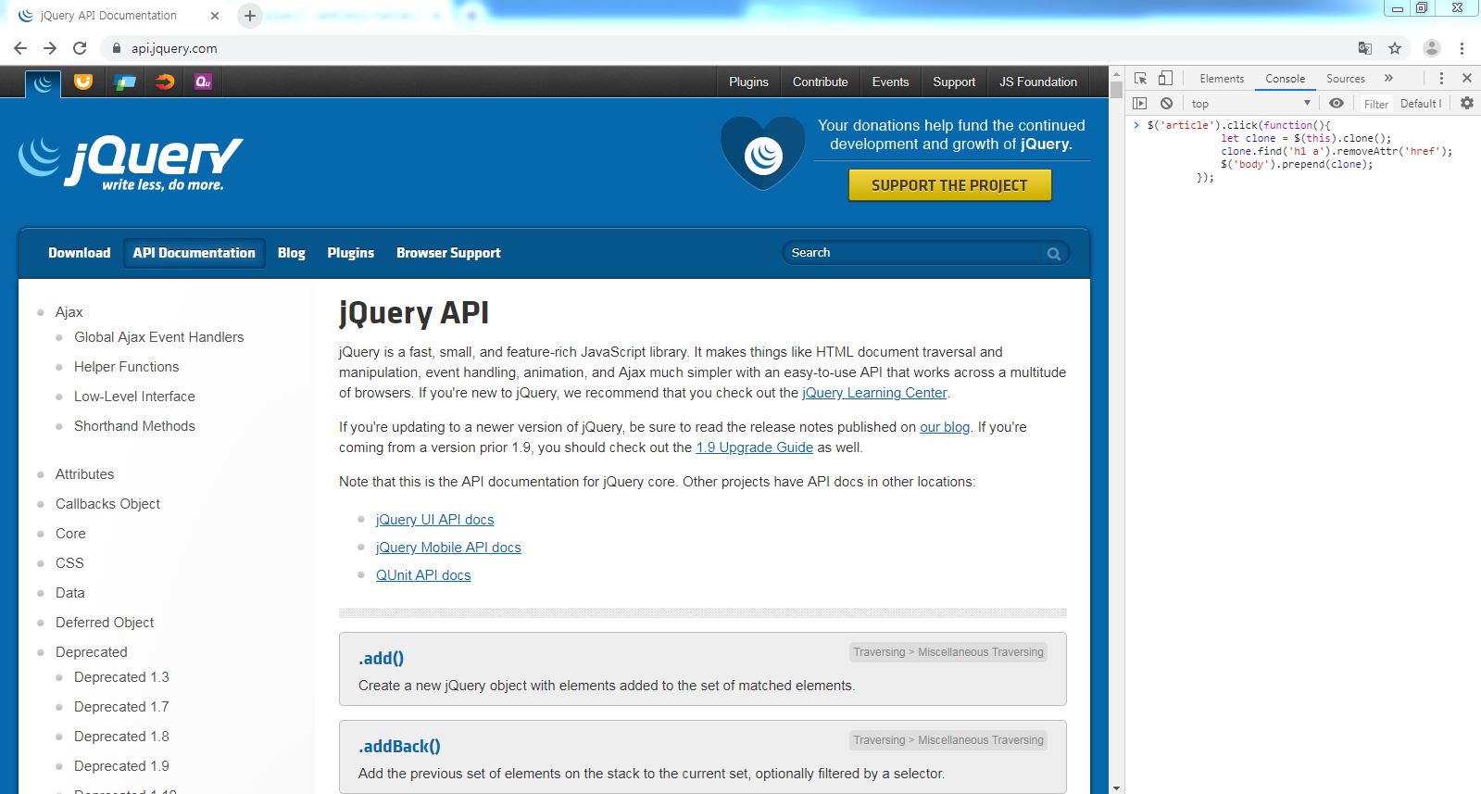
Task: Open the jQuery Mobile project icon
Action: tap(124, 82)
